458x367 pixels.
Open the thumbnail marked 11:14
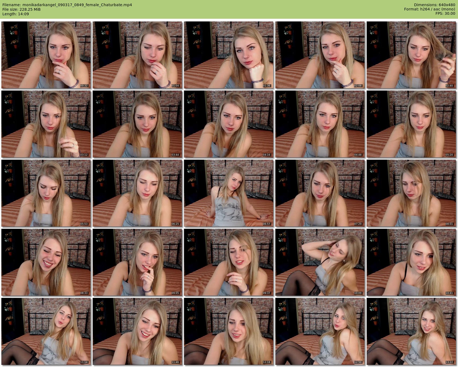46,331
